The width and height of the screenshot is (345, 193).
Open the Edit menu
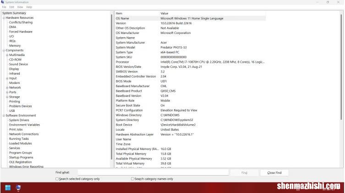click(x=11, y=7)
